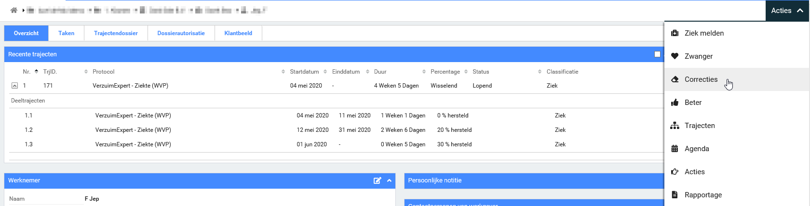
Task: Switch to the Taken tab
Action: click(x=66, y=33)
